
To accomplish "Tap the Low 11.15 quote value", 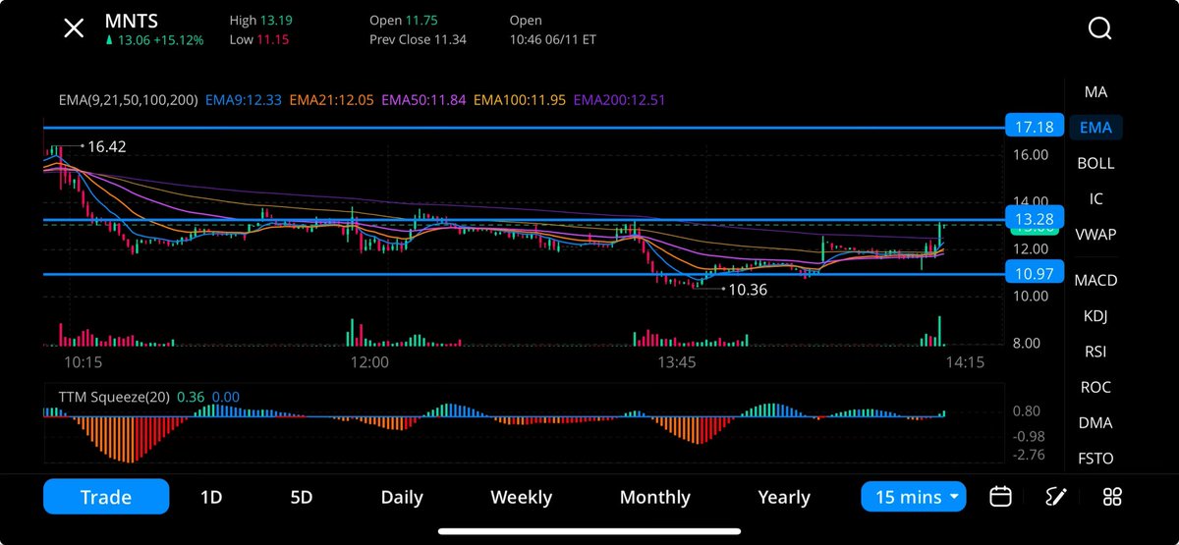I will [260, 40].
